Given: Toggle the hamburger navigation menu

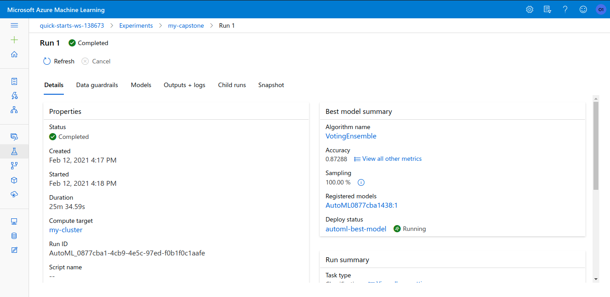Looking at the screenshot, I should point(14,25).
